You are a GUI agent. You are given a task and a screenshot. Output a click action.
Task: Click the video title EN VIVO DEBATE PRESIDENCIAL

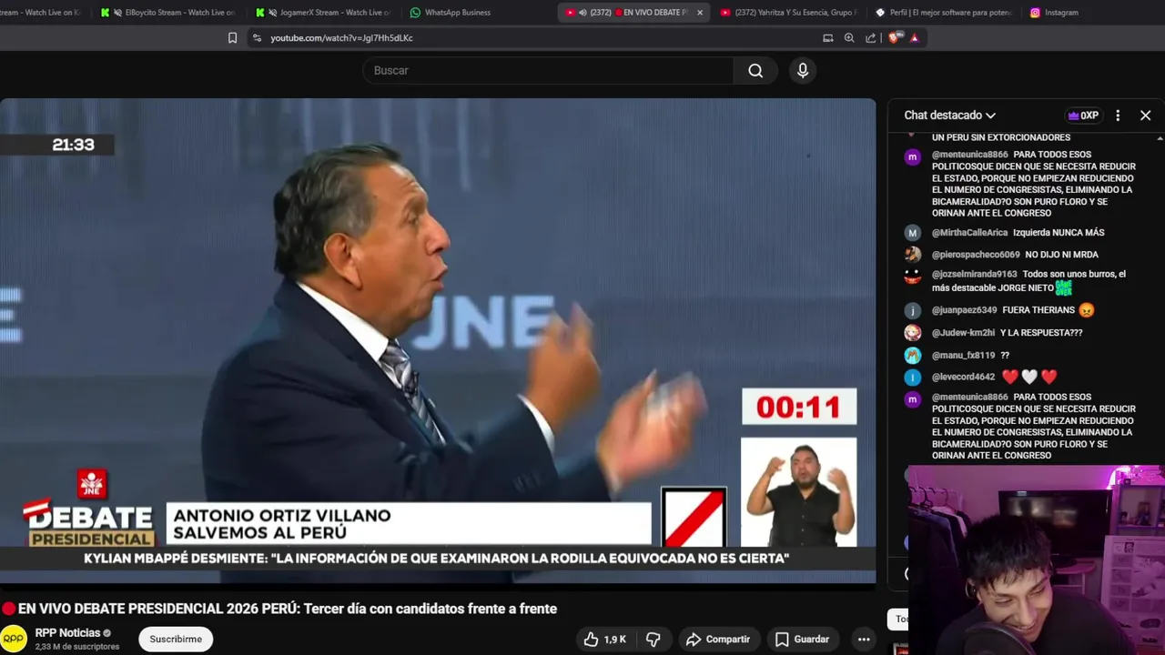(288, 609)
